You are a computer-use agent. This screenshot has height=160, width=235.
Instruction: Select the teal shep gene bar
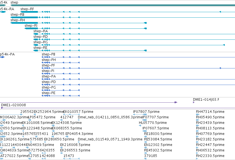pyautogui.click(x=123, y=6)
